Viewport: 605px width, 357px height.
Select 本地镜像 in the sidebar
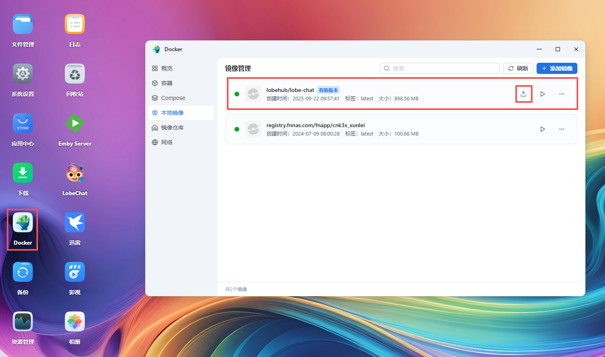click(181, 113)
